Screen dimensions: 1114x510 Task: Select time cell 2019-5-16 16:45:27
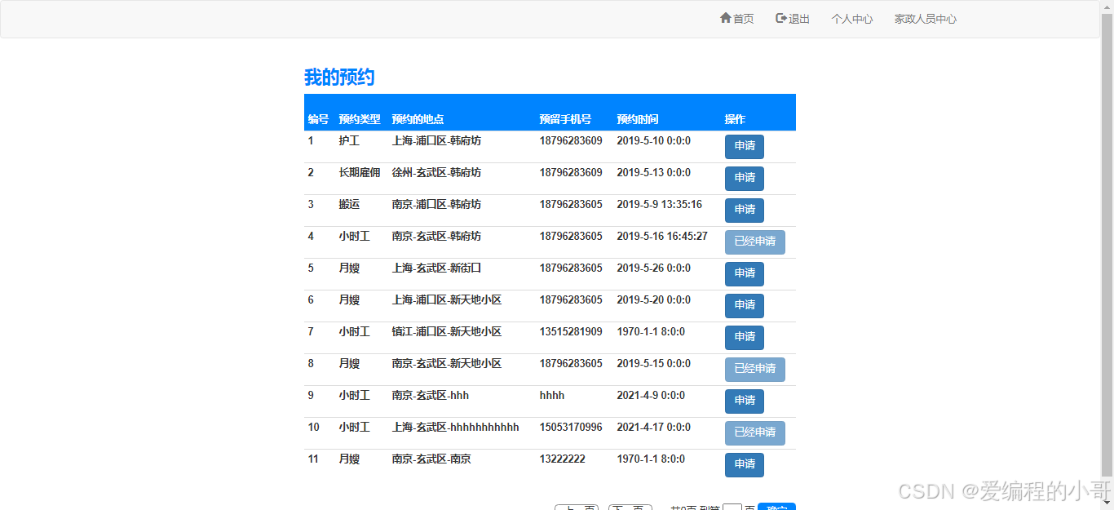point(662,236)
